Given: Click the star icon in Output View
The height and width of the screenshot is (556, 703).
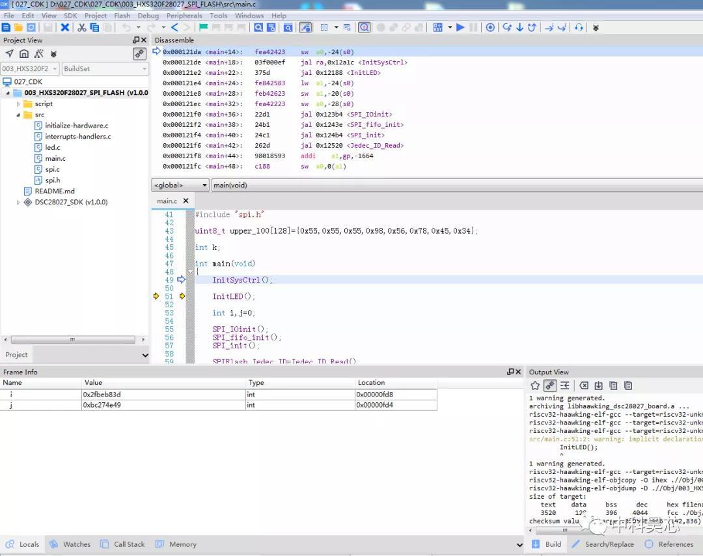Looking at the screenshot, I should point(535,385).
